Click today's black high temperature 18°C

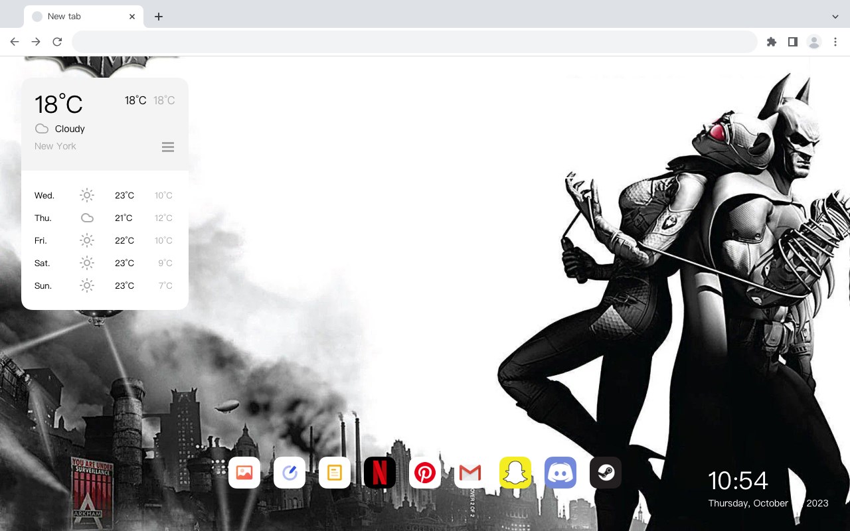coord(135,100)
